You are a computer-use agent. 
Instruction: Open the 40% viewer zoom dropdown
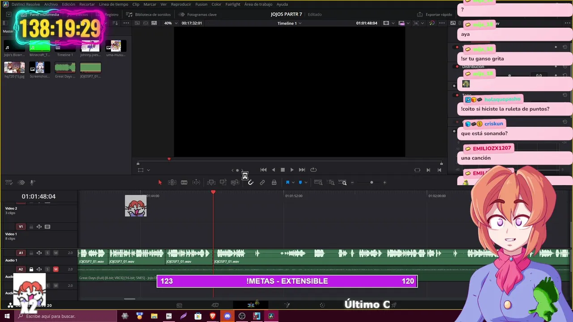171,23
